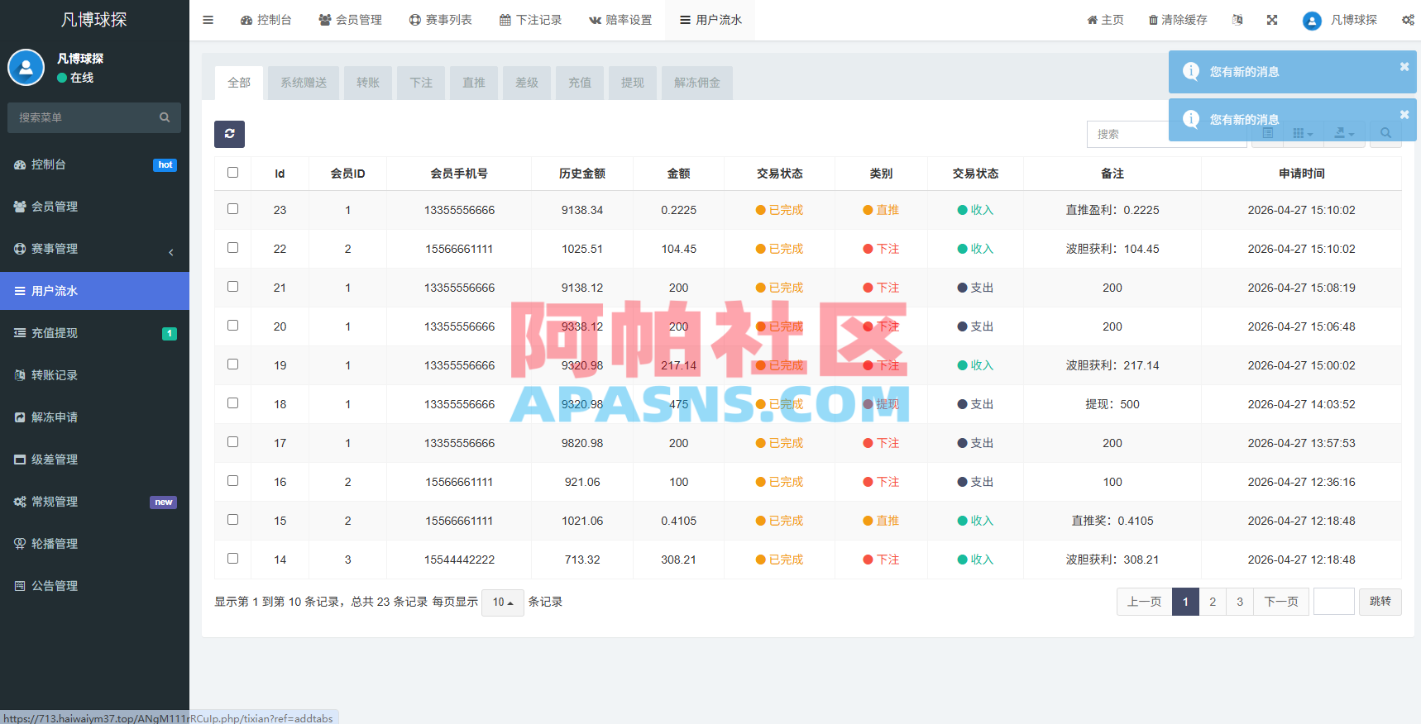Open 赛事列表 in the top navigation
The image size is (1421, 724).
[x=440, y=20]
